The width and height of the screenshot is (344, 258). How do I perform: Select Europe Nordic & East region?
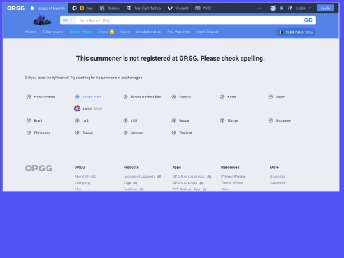143,97
